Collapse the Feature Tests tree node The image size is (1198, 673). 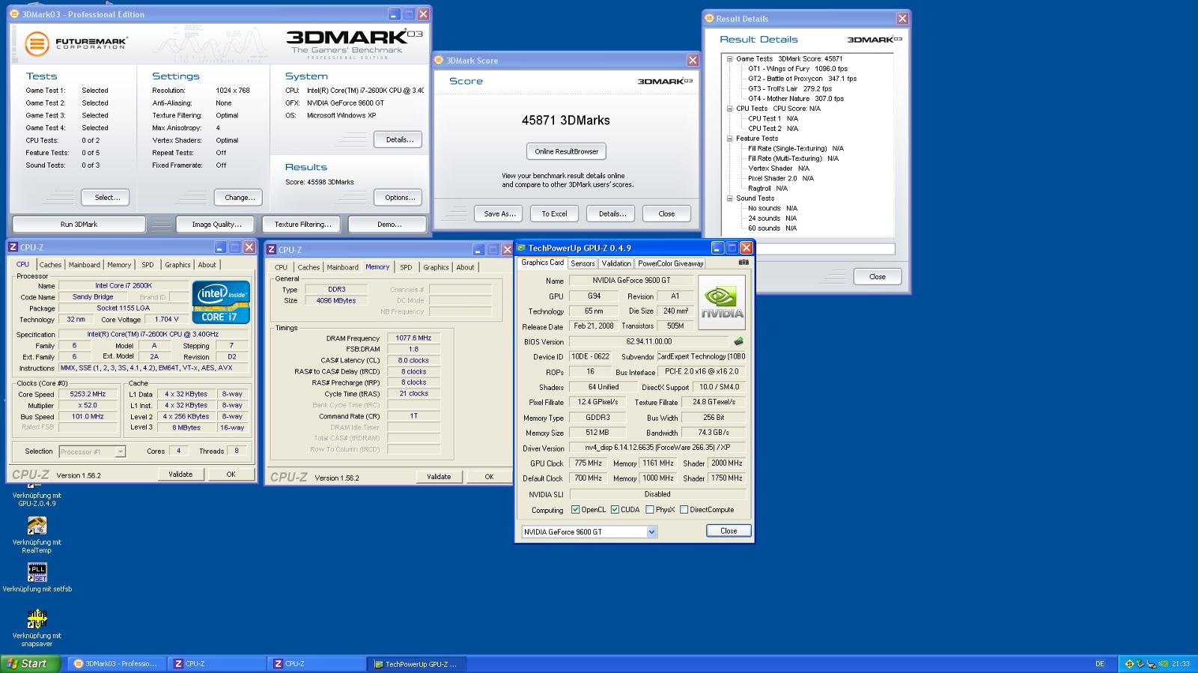(x=729, y=138)
